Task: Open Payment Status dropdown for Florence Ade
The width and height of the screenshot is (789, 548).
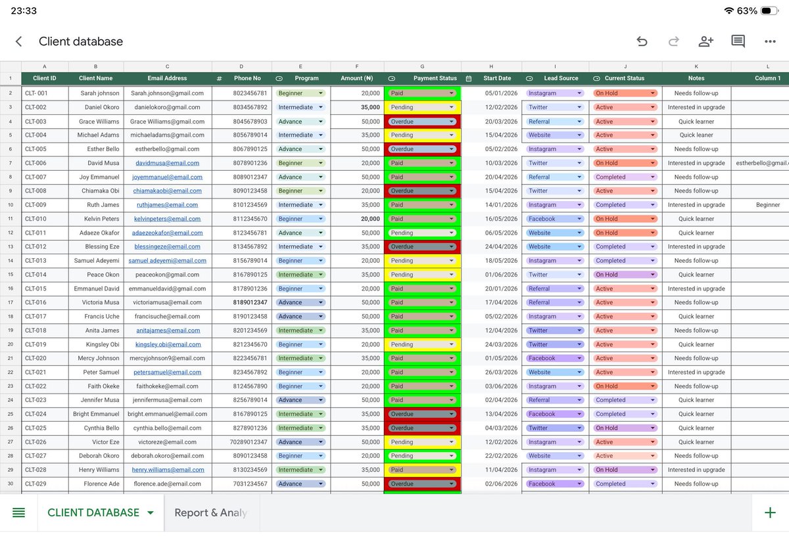Action: pyautogui.click(x=451, y=484)
